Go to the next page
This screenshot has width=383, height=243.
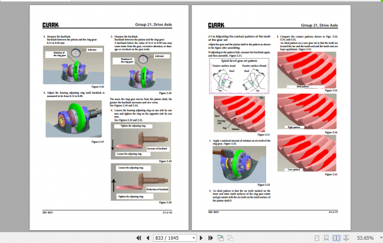tap(201, 238)
